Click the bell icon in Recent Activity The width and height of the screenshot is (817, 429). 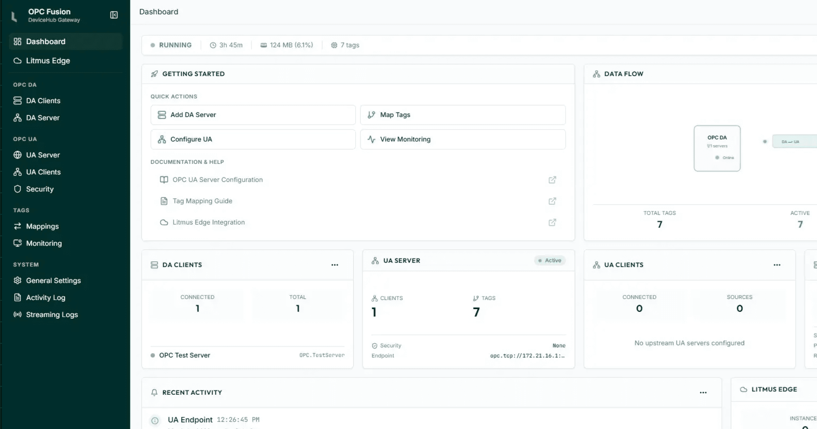154,392
